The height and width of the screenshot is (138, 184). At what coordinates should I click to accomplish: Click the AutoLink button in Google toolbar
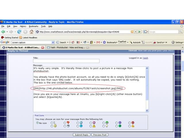(x=135, y=42)
